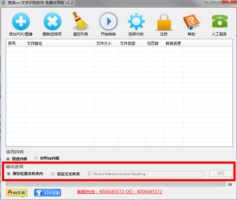237x200 pixels.
Task: Open the QQ交谈 chat button
Action: coord(17,193)
